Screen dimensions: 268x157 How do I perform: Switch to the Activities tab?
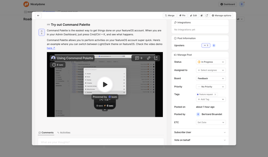[64, 133]
